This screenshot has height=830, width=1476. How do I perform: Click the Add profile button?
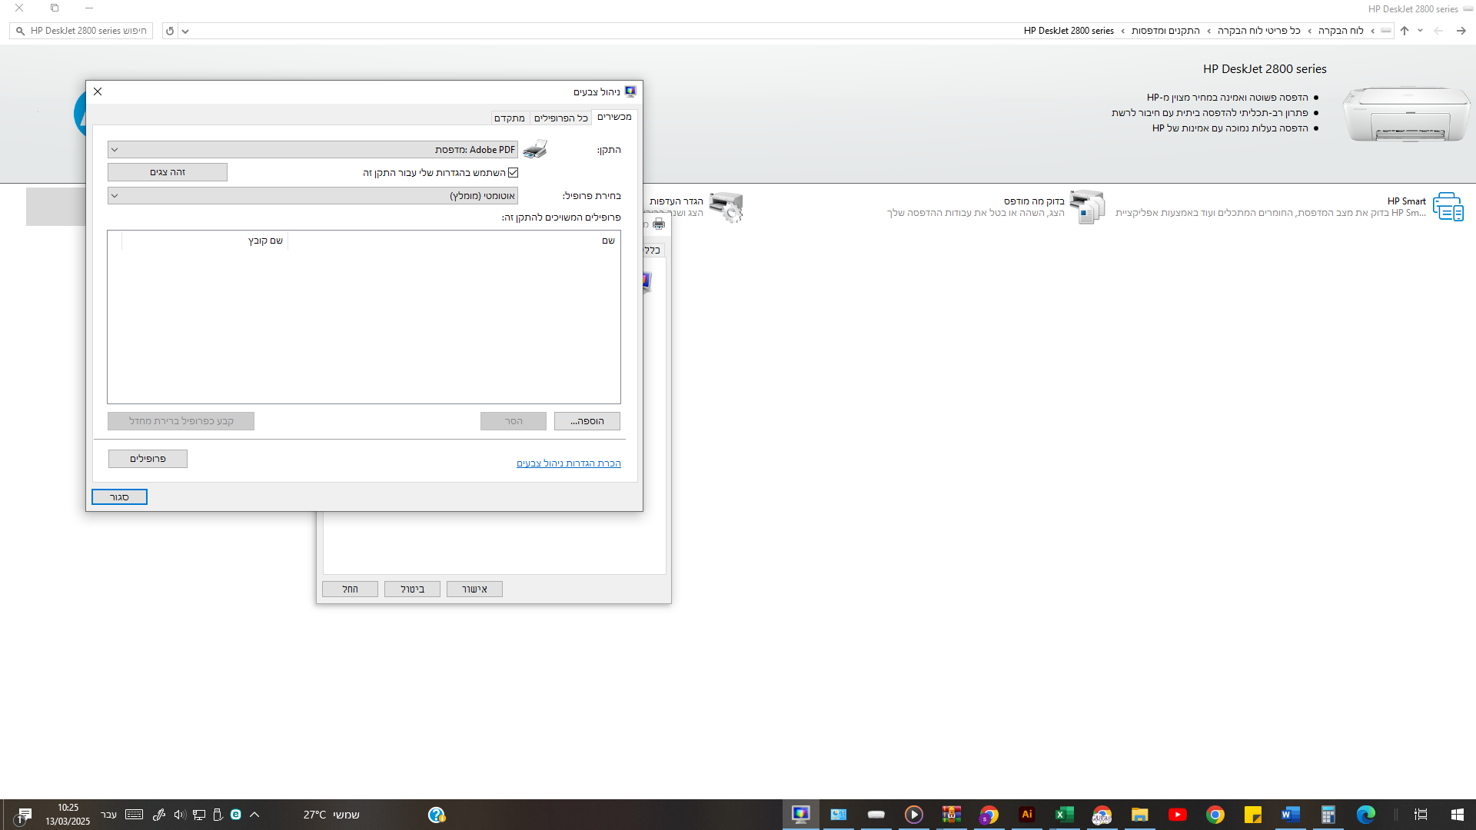pyautogui.click(x=587, y=421)
